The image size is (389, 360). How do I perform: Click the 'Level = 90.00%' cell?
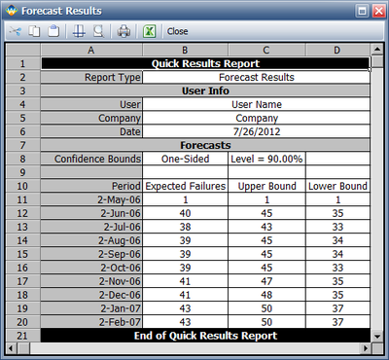pos(266,159)
